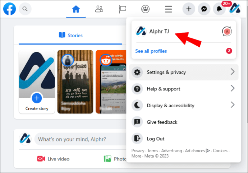The image size is (248, 173).
Task: Click the switch profile icon beside Alphr TJ
Action: 227,32
